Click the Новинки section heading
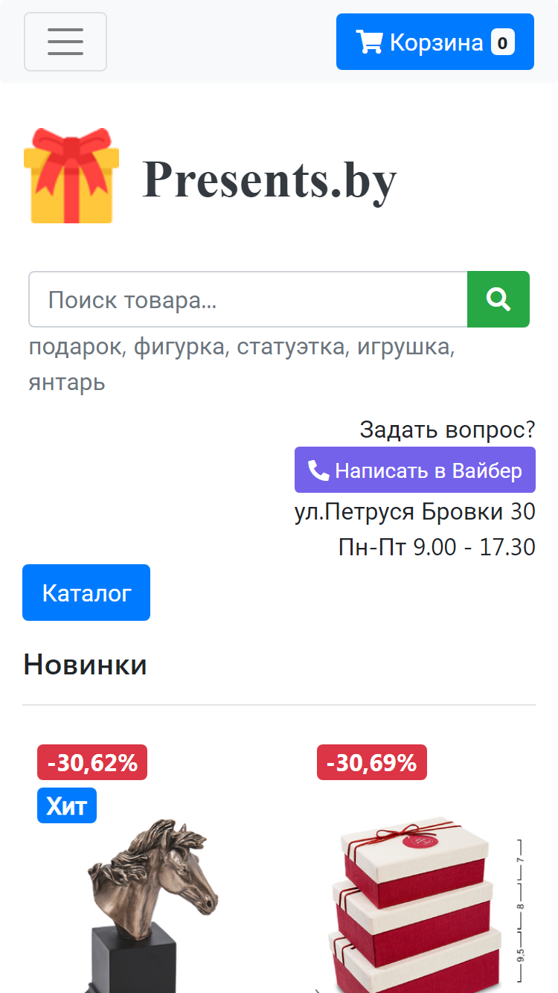This screenshot has width=558, height=993. click(x=85, y=664)
